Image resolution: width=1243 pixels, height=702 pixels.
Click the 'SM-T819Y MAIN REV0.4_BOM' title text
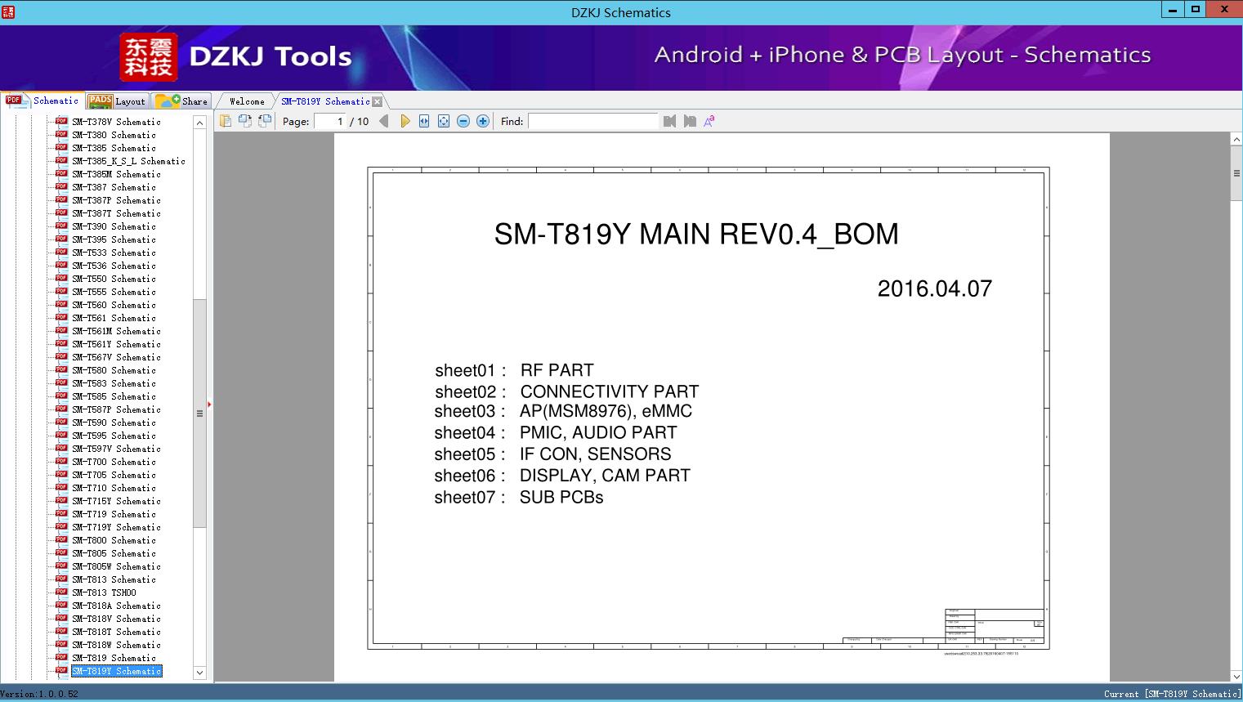tap(696, 235)
